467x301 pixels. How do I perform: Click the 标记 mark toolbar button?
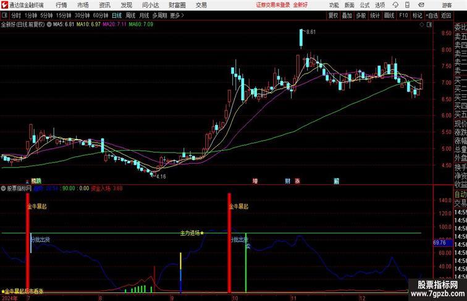(417, 15)
